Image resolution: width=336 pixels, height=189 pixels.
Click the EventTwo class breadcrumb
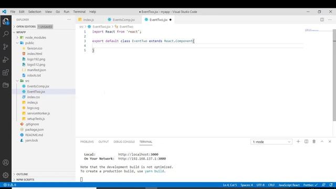126,27
